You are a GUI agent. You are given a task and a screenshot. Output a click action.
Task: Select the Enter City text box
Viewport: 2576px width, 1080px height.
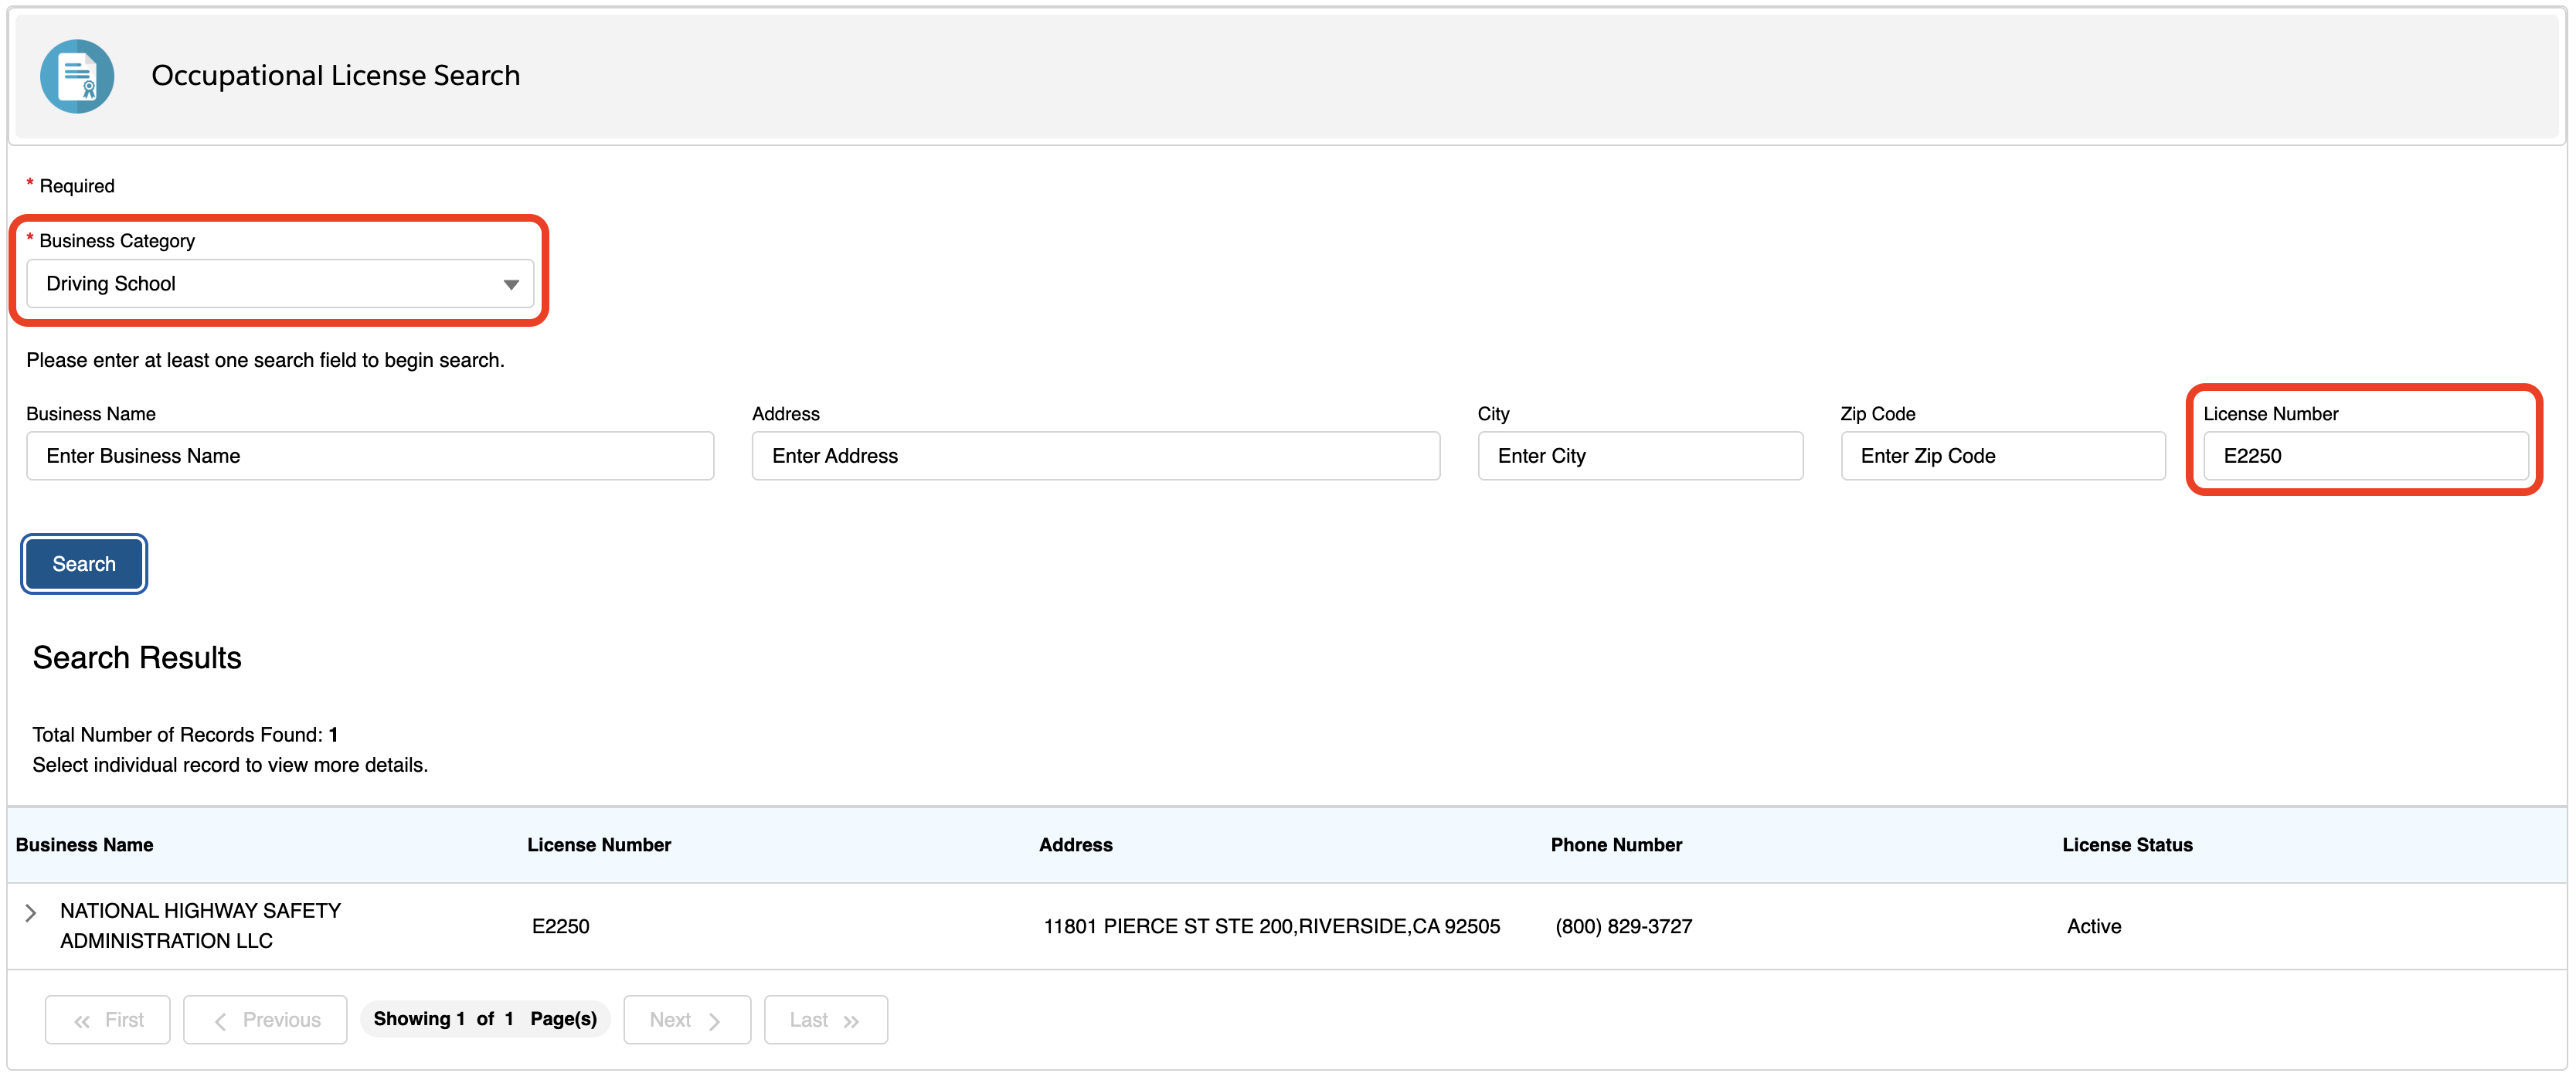(x=1640, y=456)
